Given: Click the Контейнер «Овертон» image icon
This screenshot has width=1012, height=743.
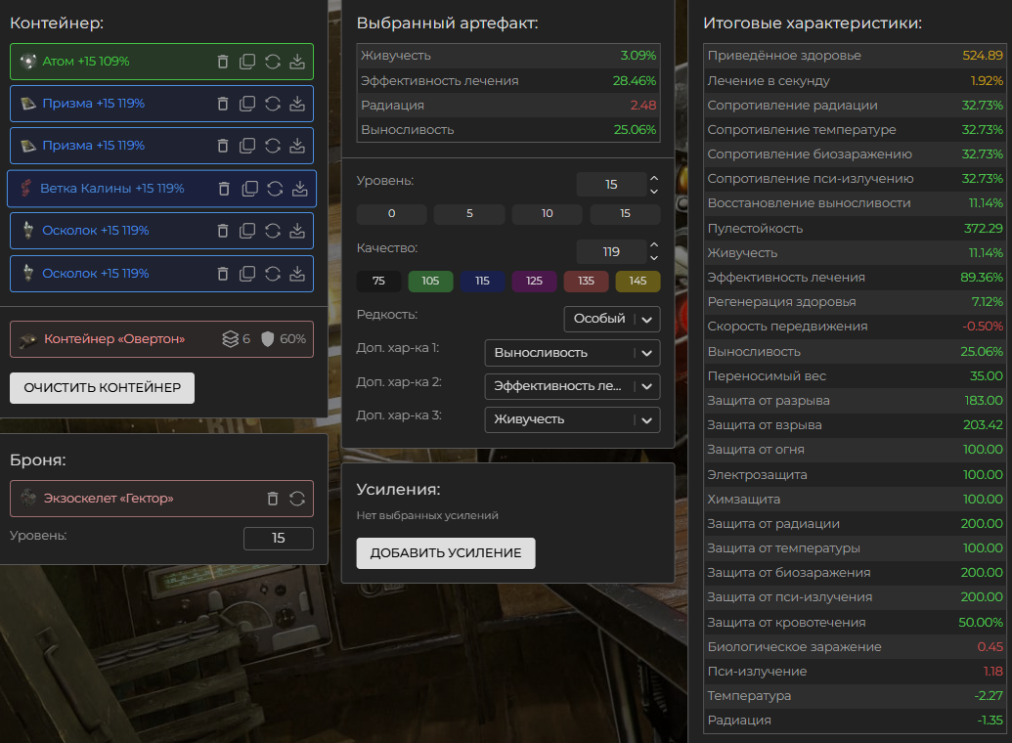Looking at the screenshot, I should (27, 339).
